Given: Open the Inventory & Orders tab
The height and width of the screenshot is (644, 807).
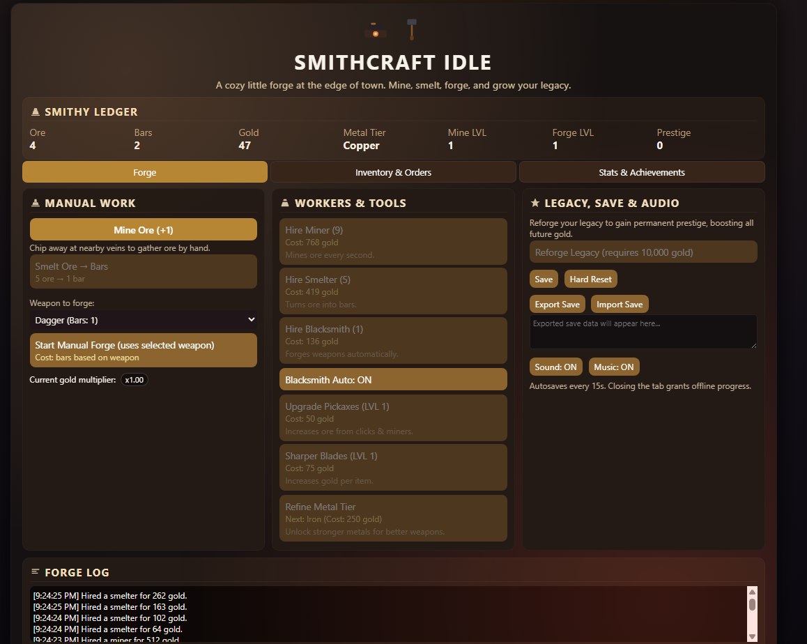Looking at the screenshot, I should [393, 172].
